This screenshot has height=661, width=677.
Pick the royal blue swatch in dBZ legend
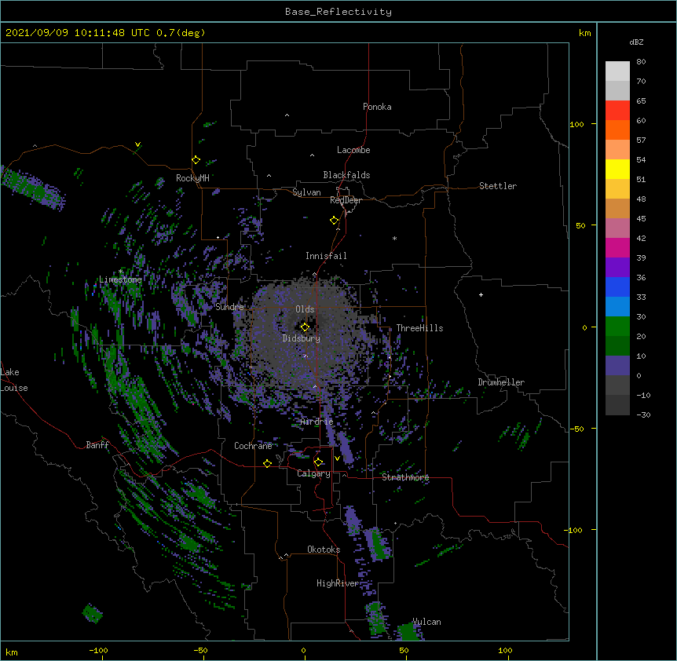click(617, 287)
